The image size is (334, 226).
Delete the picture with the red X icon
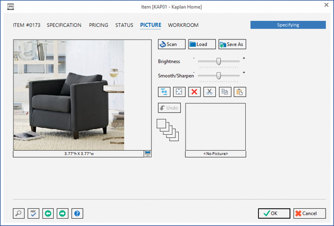(194, 92)
